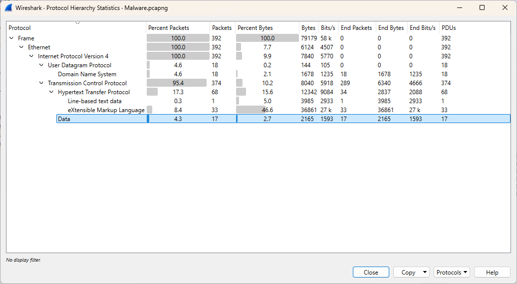This screenshot has width=517, height=284.
Task: Click the 36861 bytes value in XML row
Action: click(308, 110)
